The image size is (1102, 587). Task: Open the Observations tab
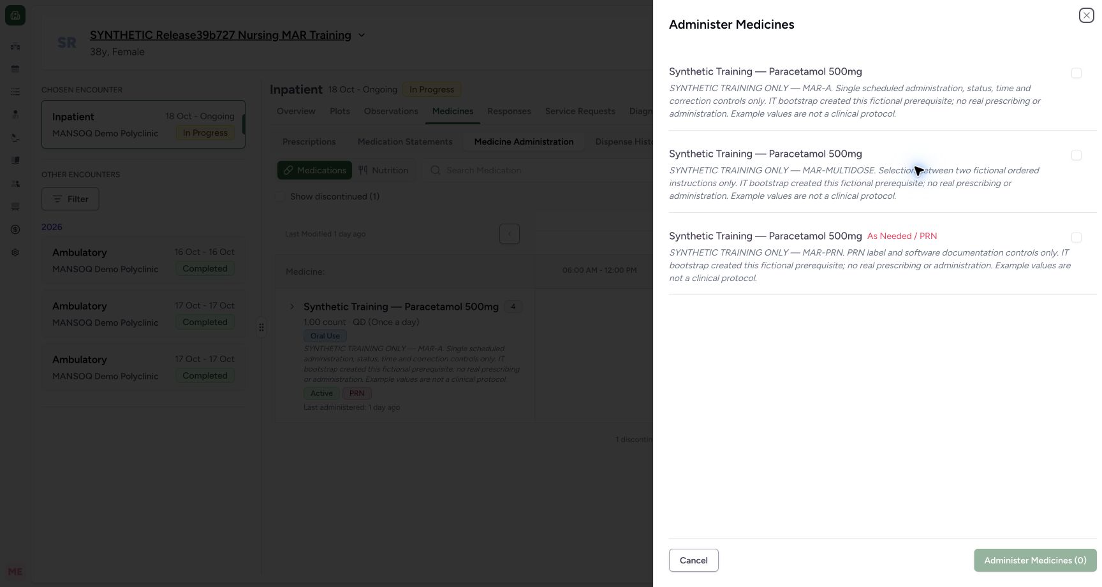tap(391, 111)
